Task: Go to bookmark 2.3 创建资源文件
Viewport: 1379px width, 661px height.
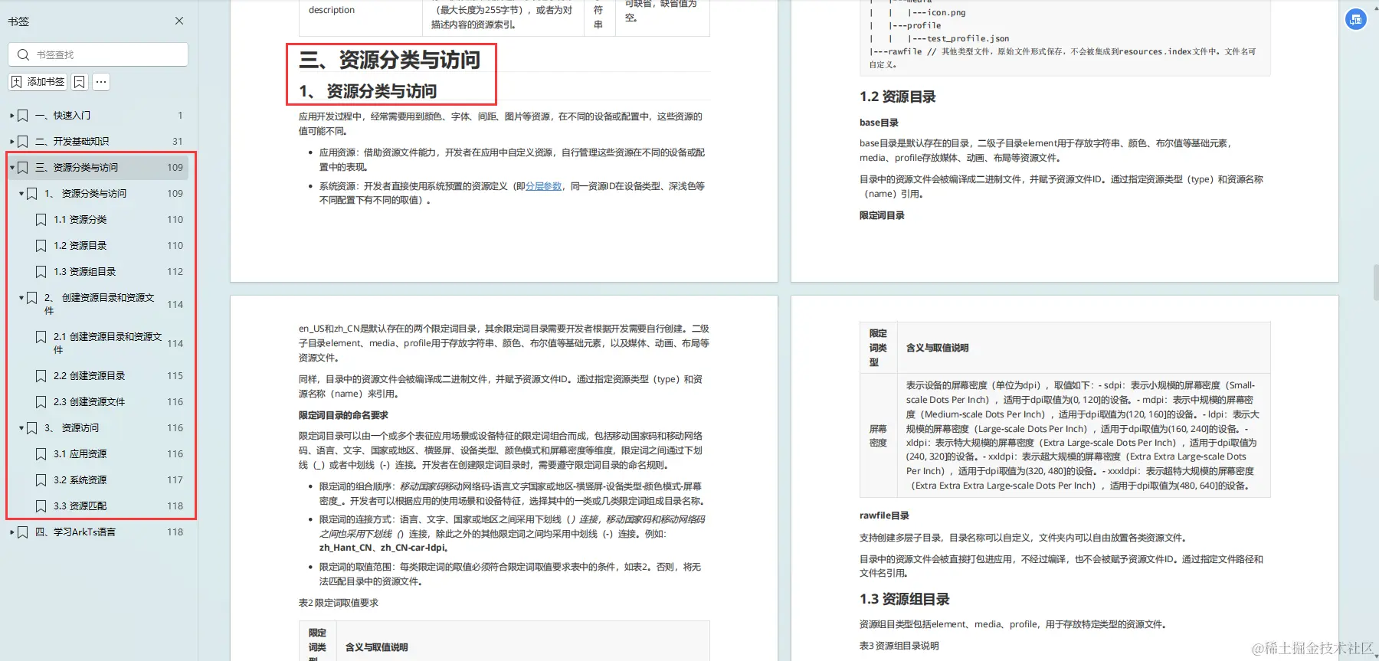Action: [x=90, y=402]
